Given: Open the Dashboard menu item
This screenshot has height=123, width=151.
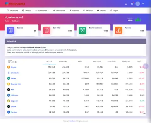Looking at the screenshot, I should tap(12, 11).
